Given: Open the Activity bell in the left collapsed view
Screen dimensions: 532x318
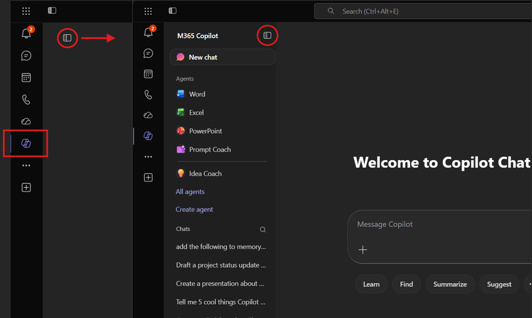Looking at the screenshot, I should (x=26, y=33).
